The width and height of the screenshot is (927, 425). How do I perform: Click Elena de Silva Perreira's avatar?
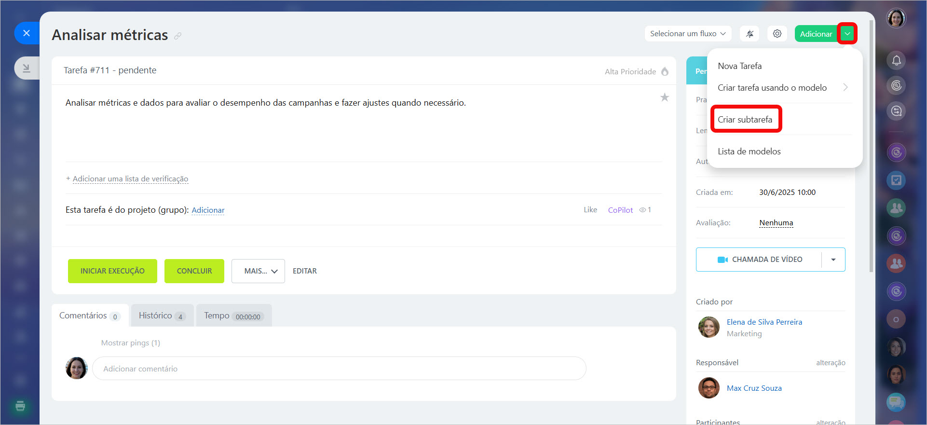click(x=709, y=327)
